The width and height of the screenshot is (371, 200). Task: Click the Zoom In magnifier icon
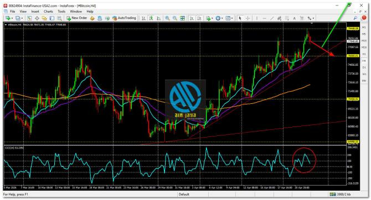pyautogui.click(x=167, y=18)
